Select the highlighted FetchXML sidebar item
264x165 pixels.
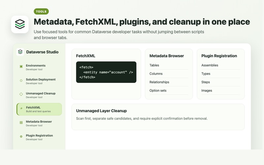tap(39, 109)
